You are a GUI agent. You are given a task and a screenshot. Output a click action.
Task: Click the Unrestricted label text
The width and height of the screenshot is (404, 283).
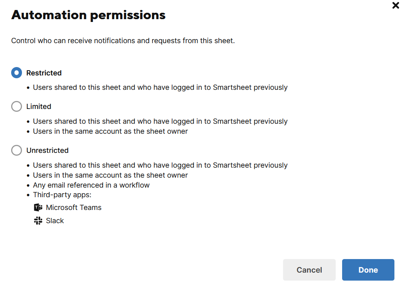pos(48,150)
